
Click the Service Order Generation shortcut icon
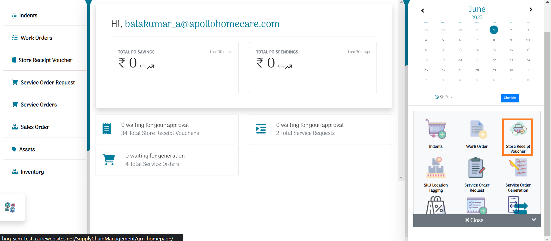click(x=518, y=168)
